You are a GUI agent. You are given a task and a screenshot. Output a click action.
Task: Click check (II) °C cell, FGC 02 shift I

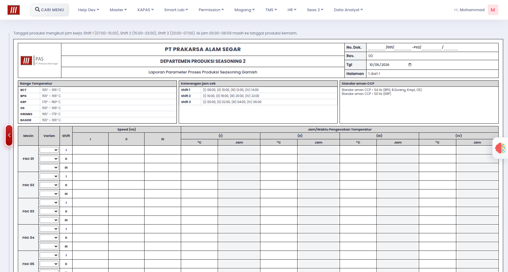click(279, 176)
